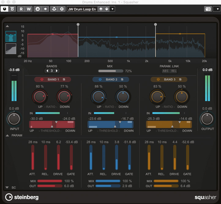Click the Band 1 red level handle
The width and height of the screenshot is (221, 204).
(53, 34)
